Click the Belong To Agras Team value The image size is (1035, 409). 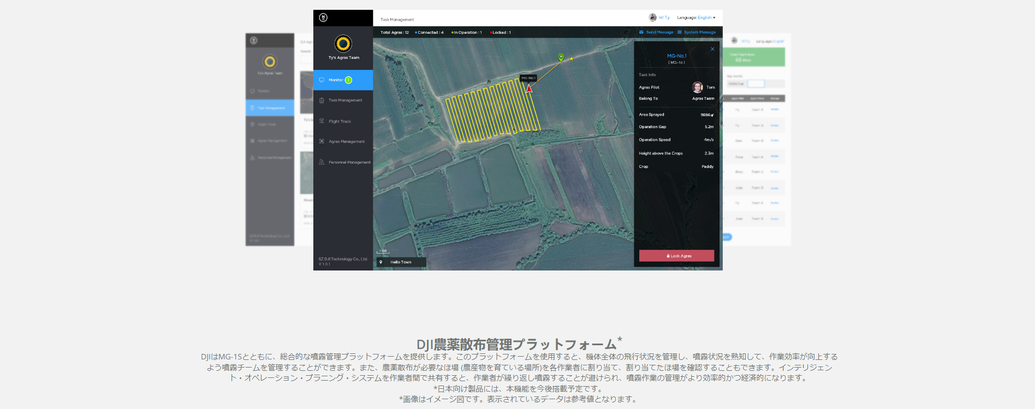point(703,99)
